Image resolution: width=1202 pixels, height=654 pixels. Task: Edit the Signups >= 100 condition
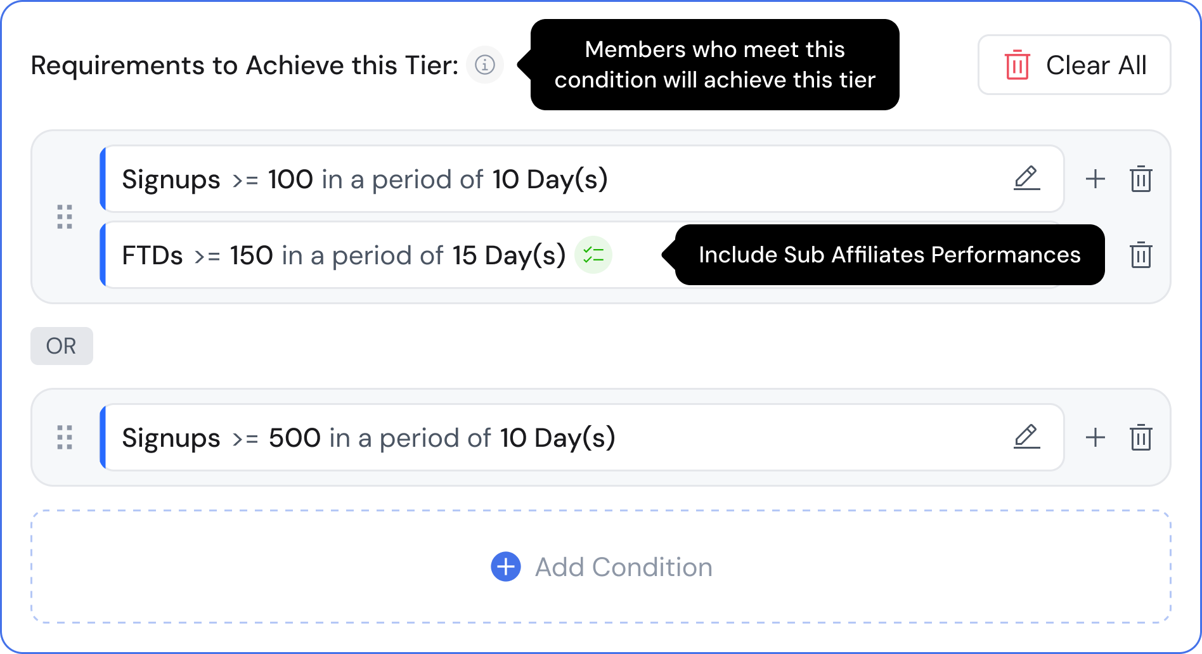(x=1026, y=178)
